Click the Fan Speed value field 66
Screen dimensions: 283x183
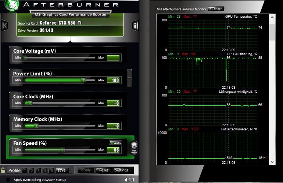click(113, 150)
